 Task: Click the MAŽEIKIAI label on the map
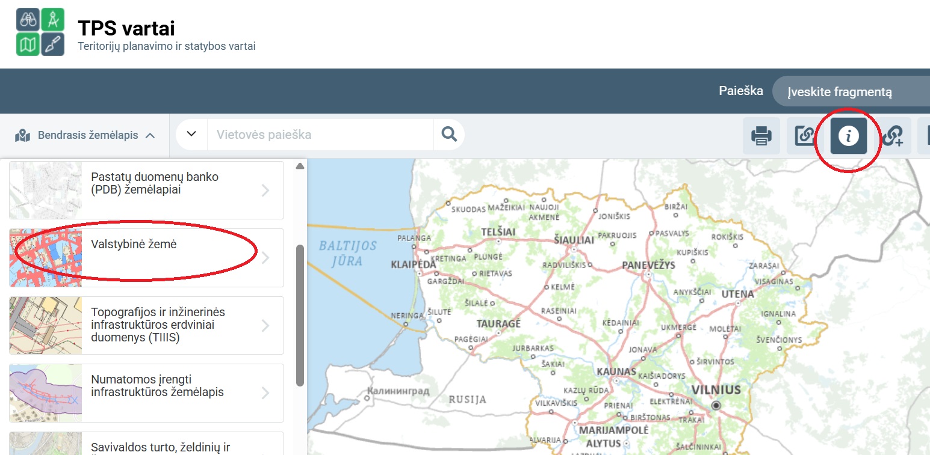click(506, 208)
